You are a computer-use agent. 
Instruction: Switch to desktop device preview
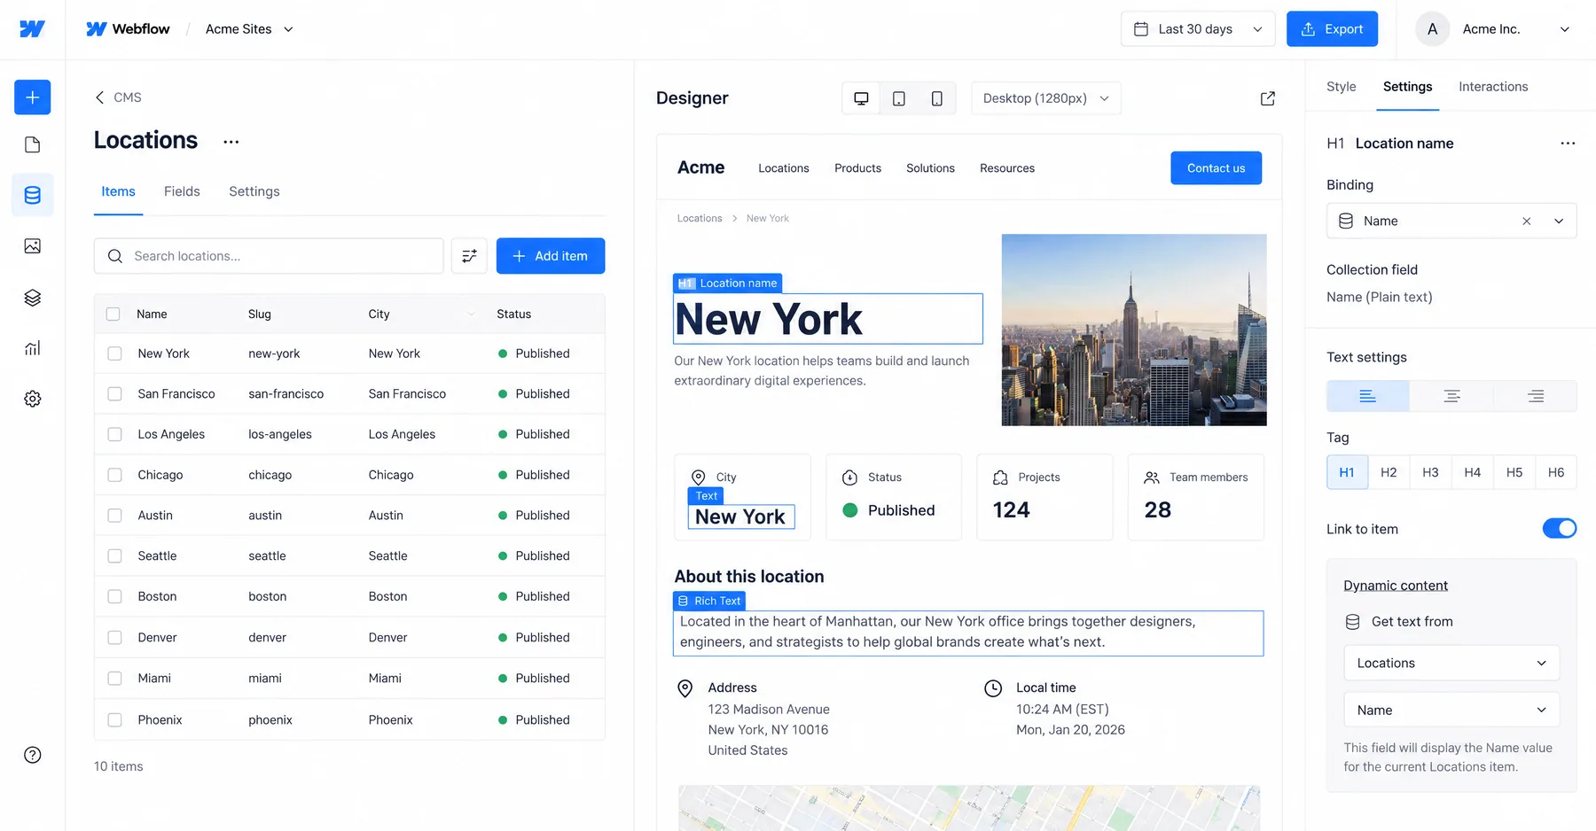(x=861, y=98)
